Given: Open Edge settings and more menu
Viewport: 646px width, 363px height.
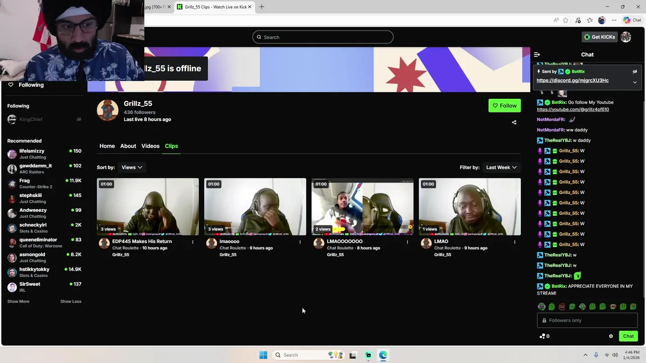Looking at the screenshot, I should point(614,20).
